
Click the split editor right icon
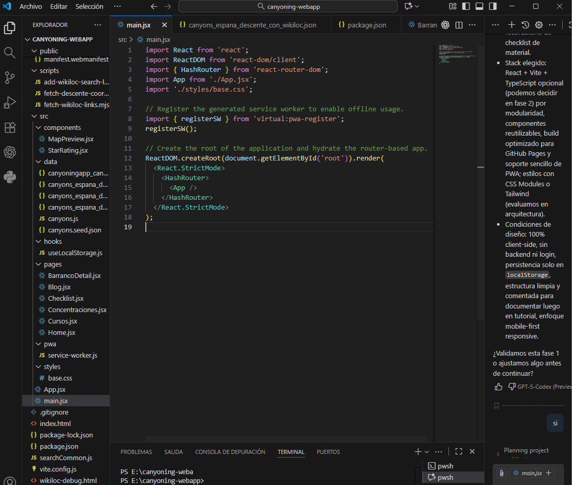pos(458,25)
